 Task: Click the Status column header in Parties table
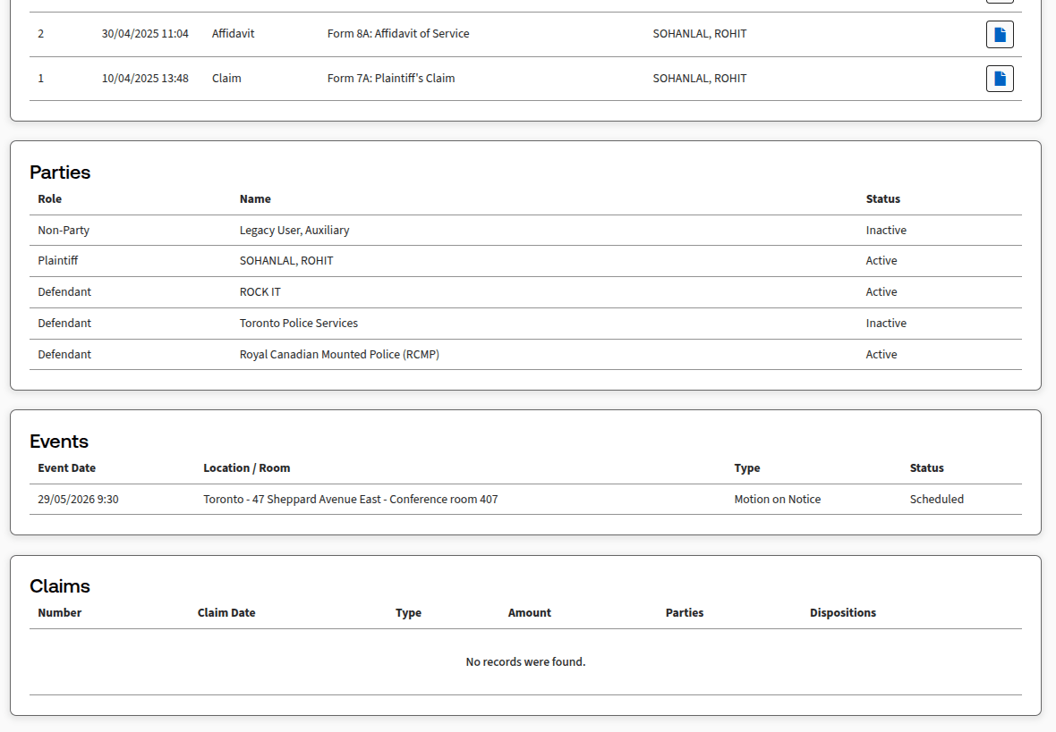point(883,199)
